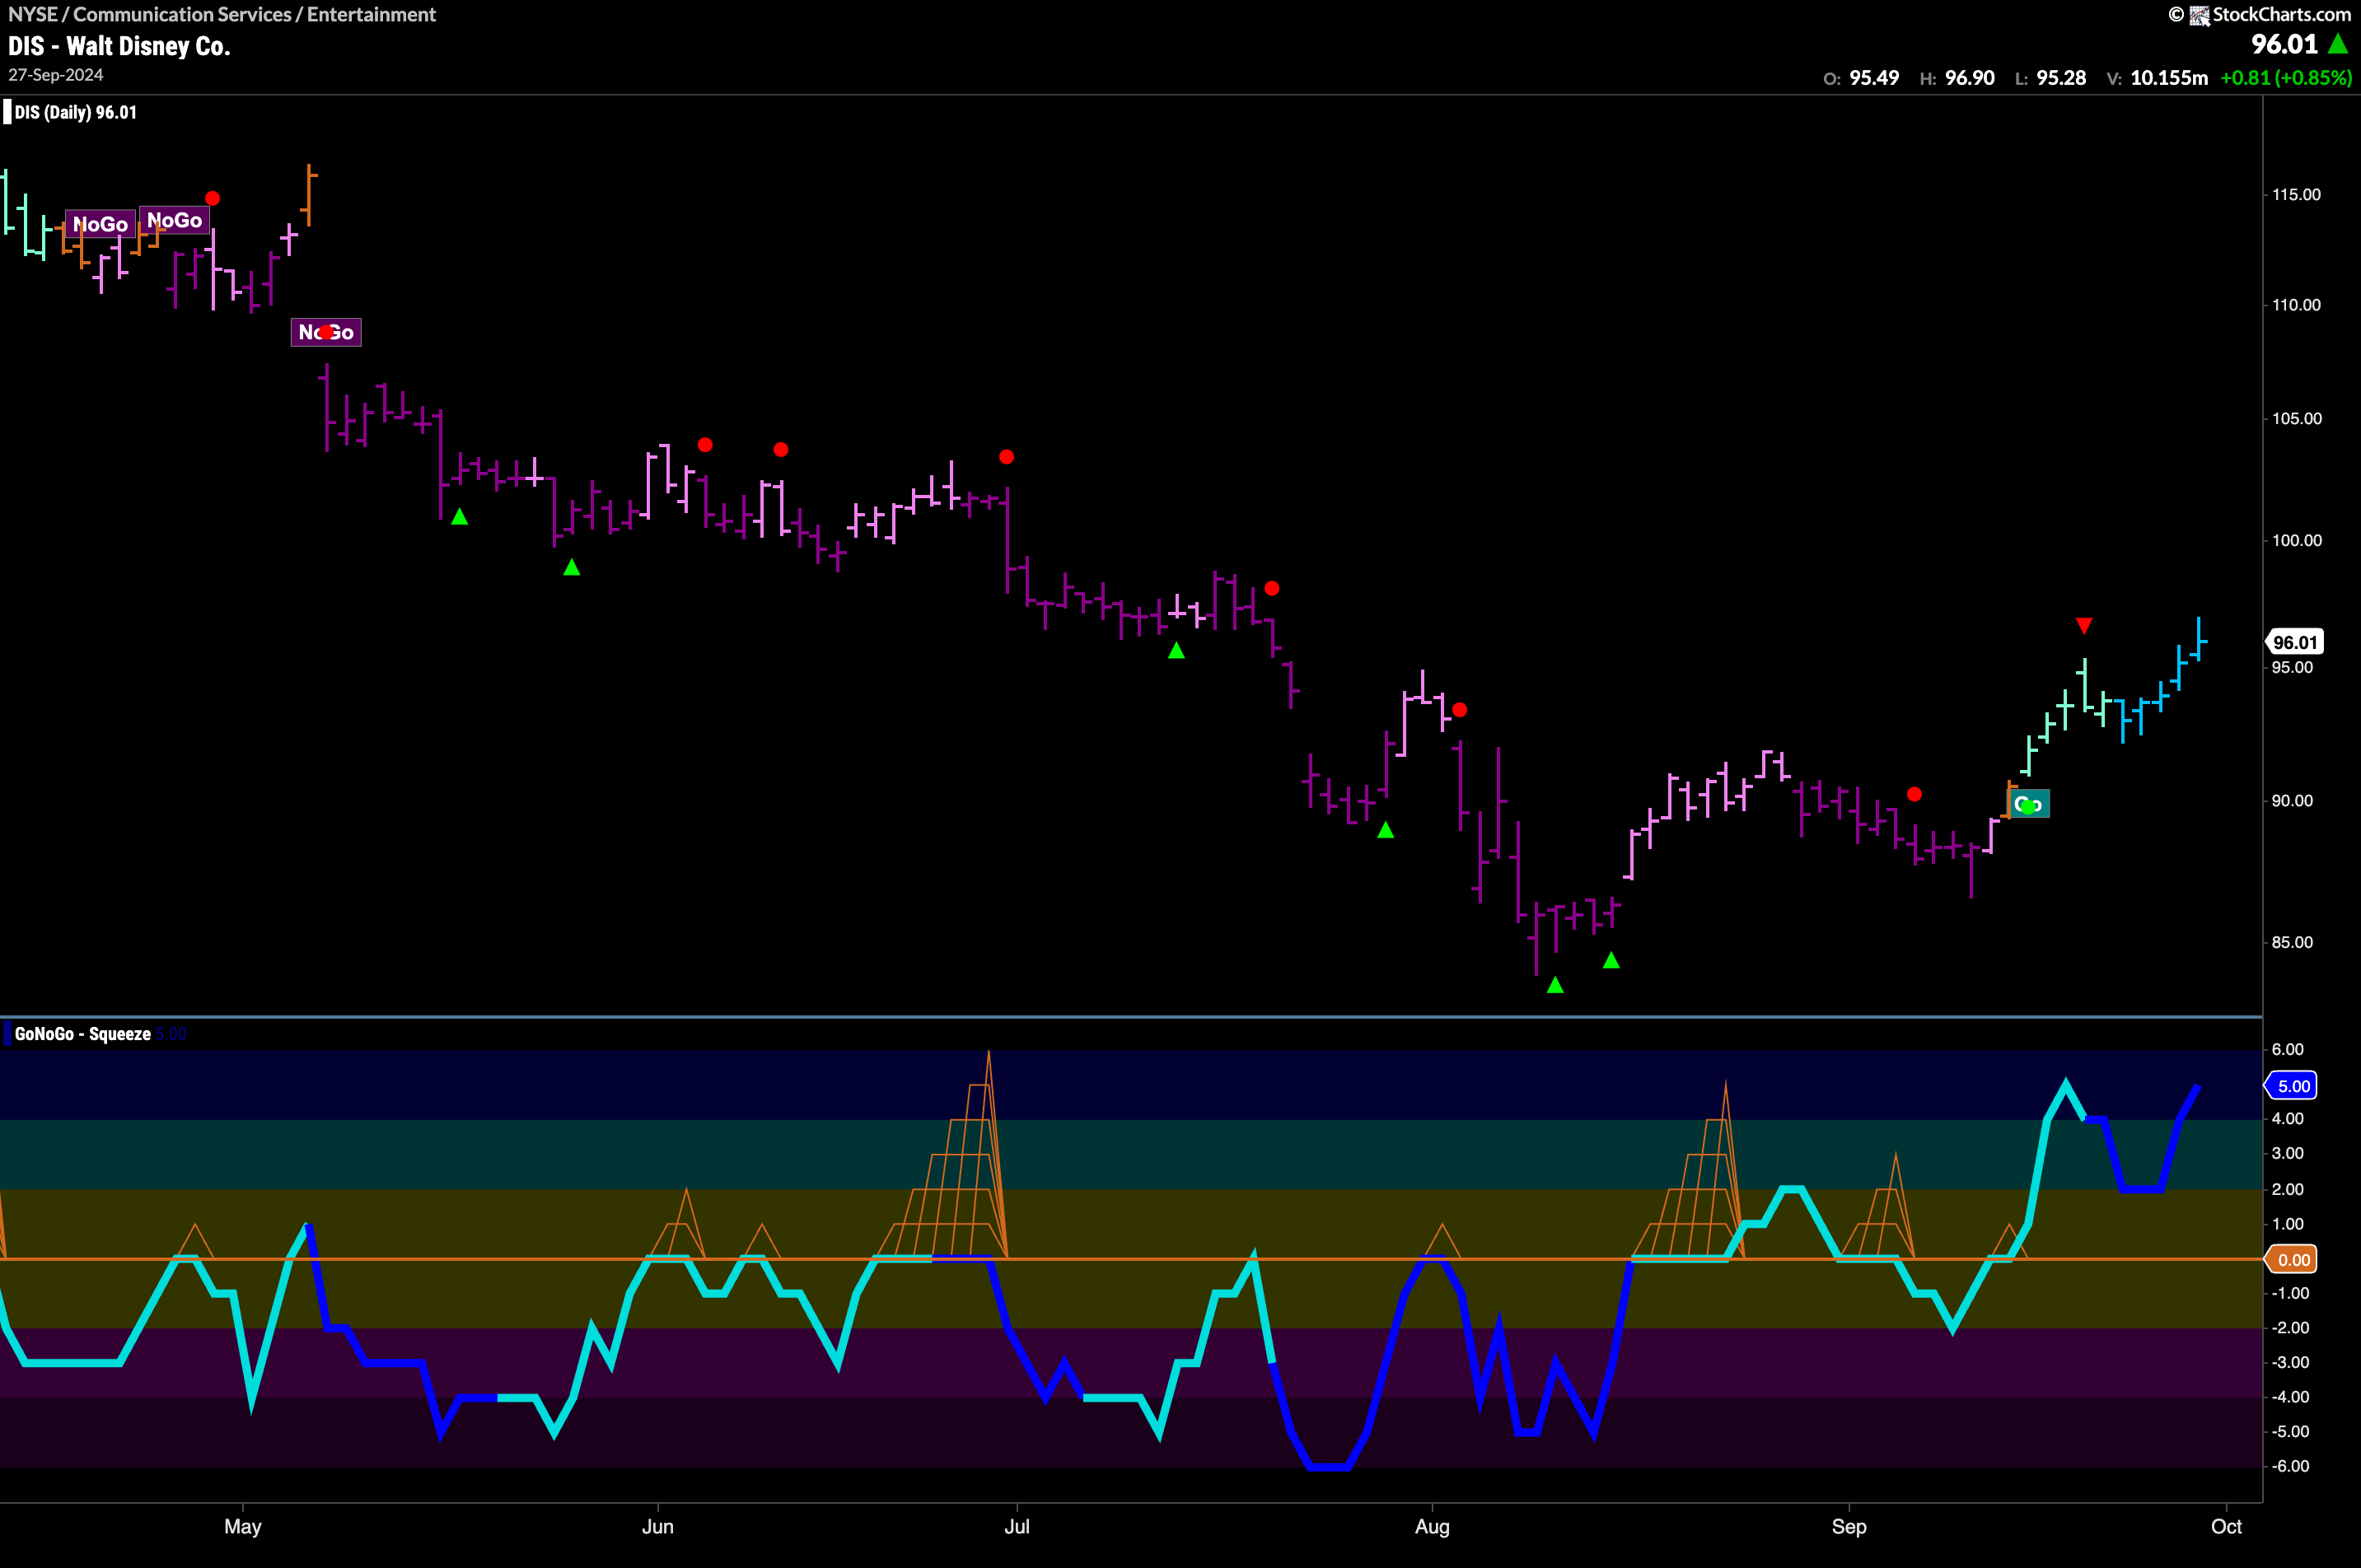The image size is (2361, 1568).
Task: Click the -6.00 oscillator axis label
Action: click(x=2291, y=1467)
